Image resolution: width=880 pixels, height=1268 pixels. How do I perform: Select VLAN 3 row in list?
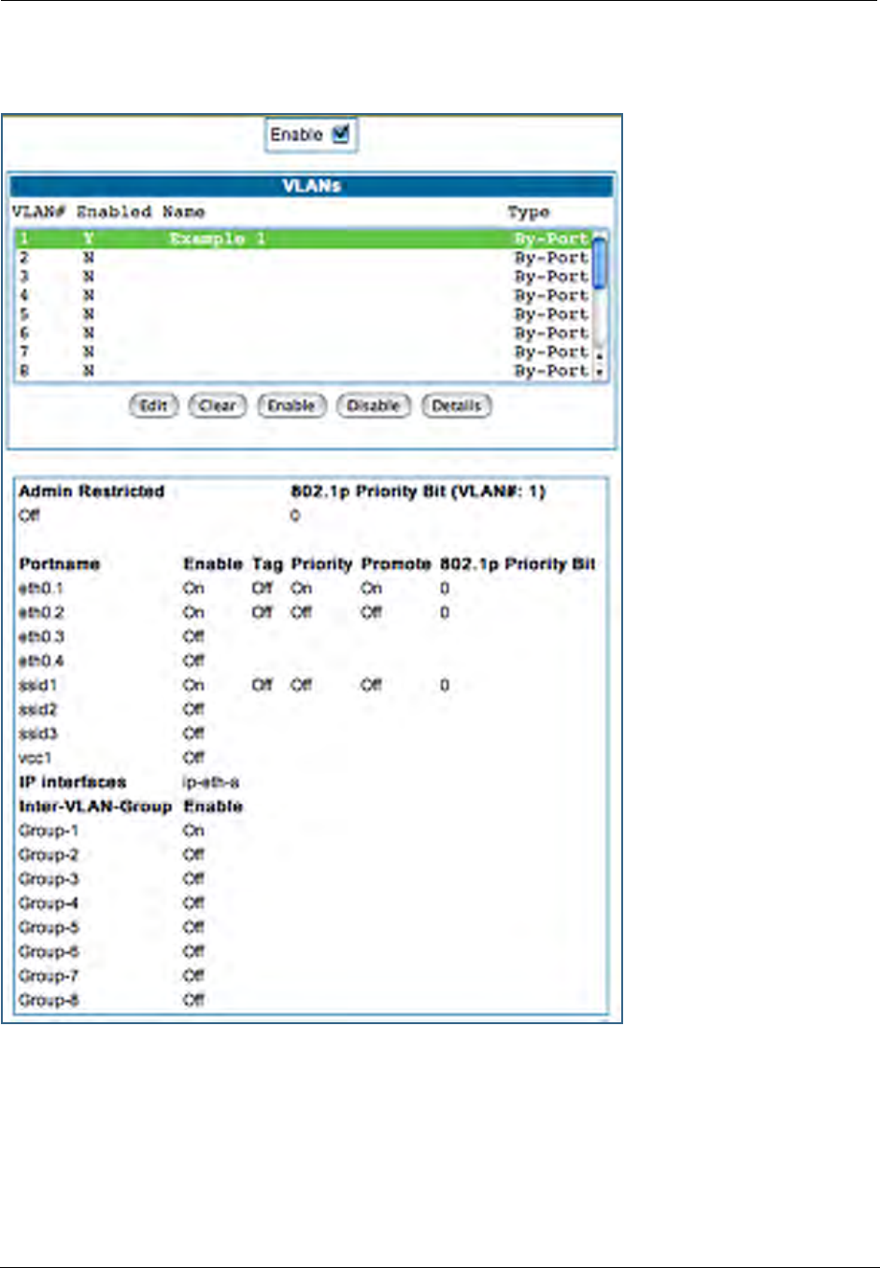pos(304,276)
